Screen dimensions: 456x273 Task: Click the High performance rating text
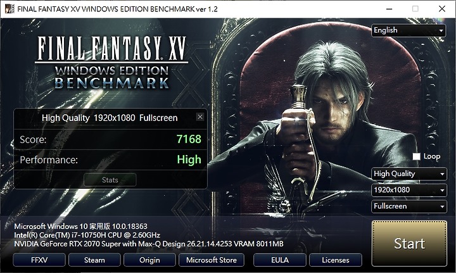(189, 160)
